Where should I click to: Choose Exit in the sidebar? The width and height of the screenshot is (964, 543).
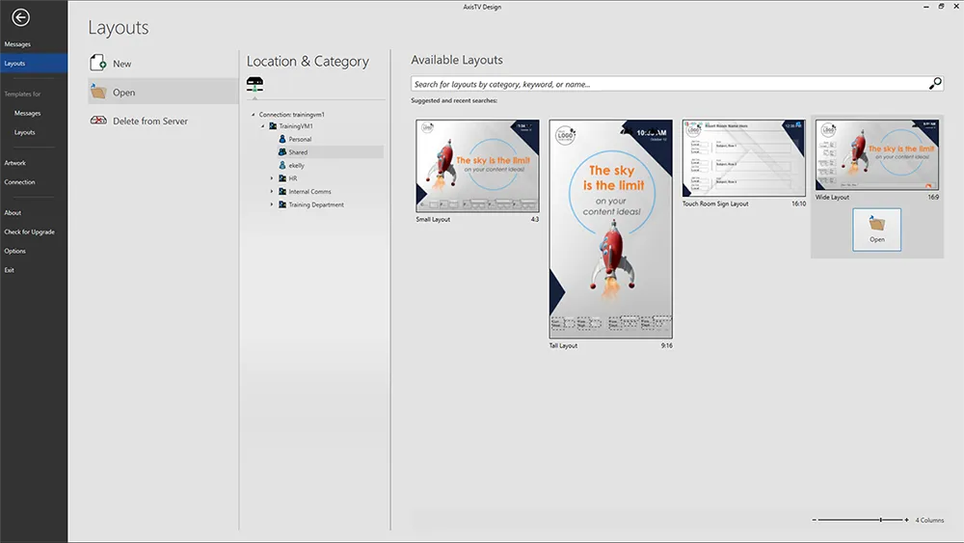coord(9,270)
